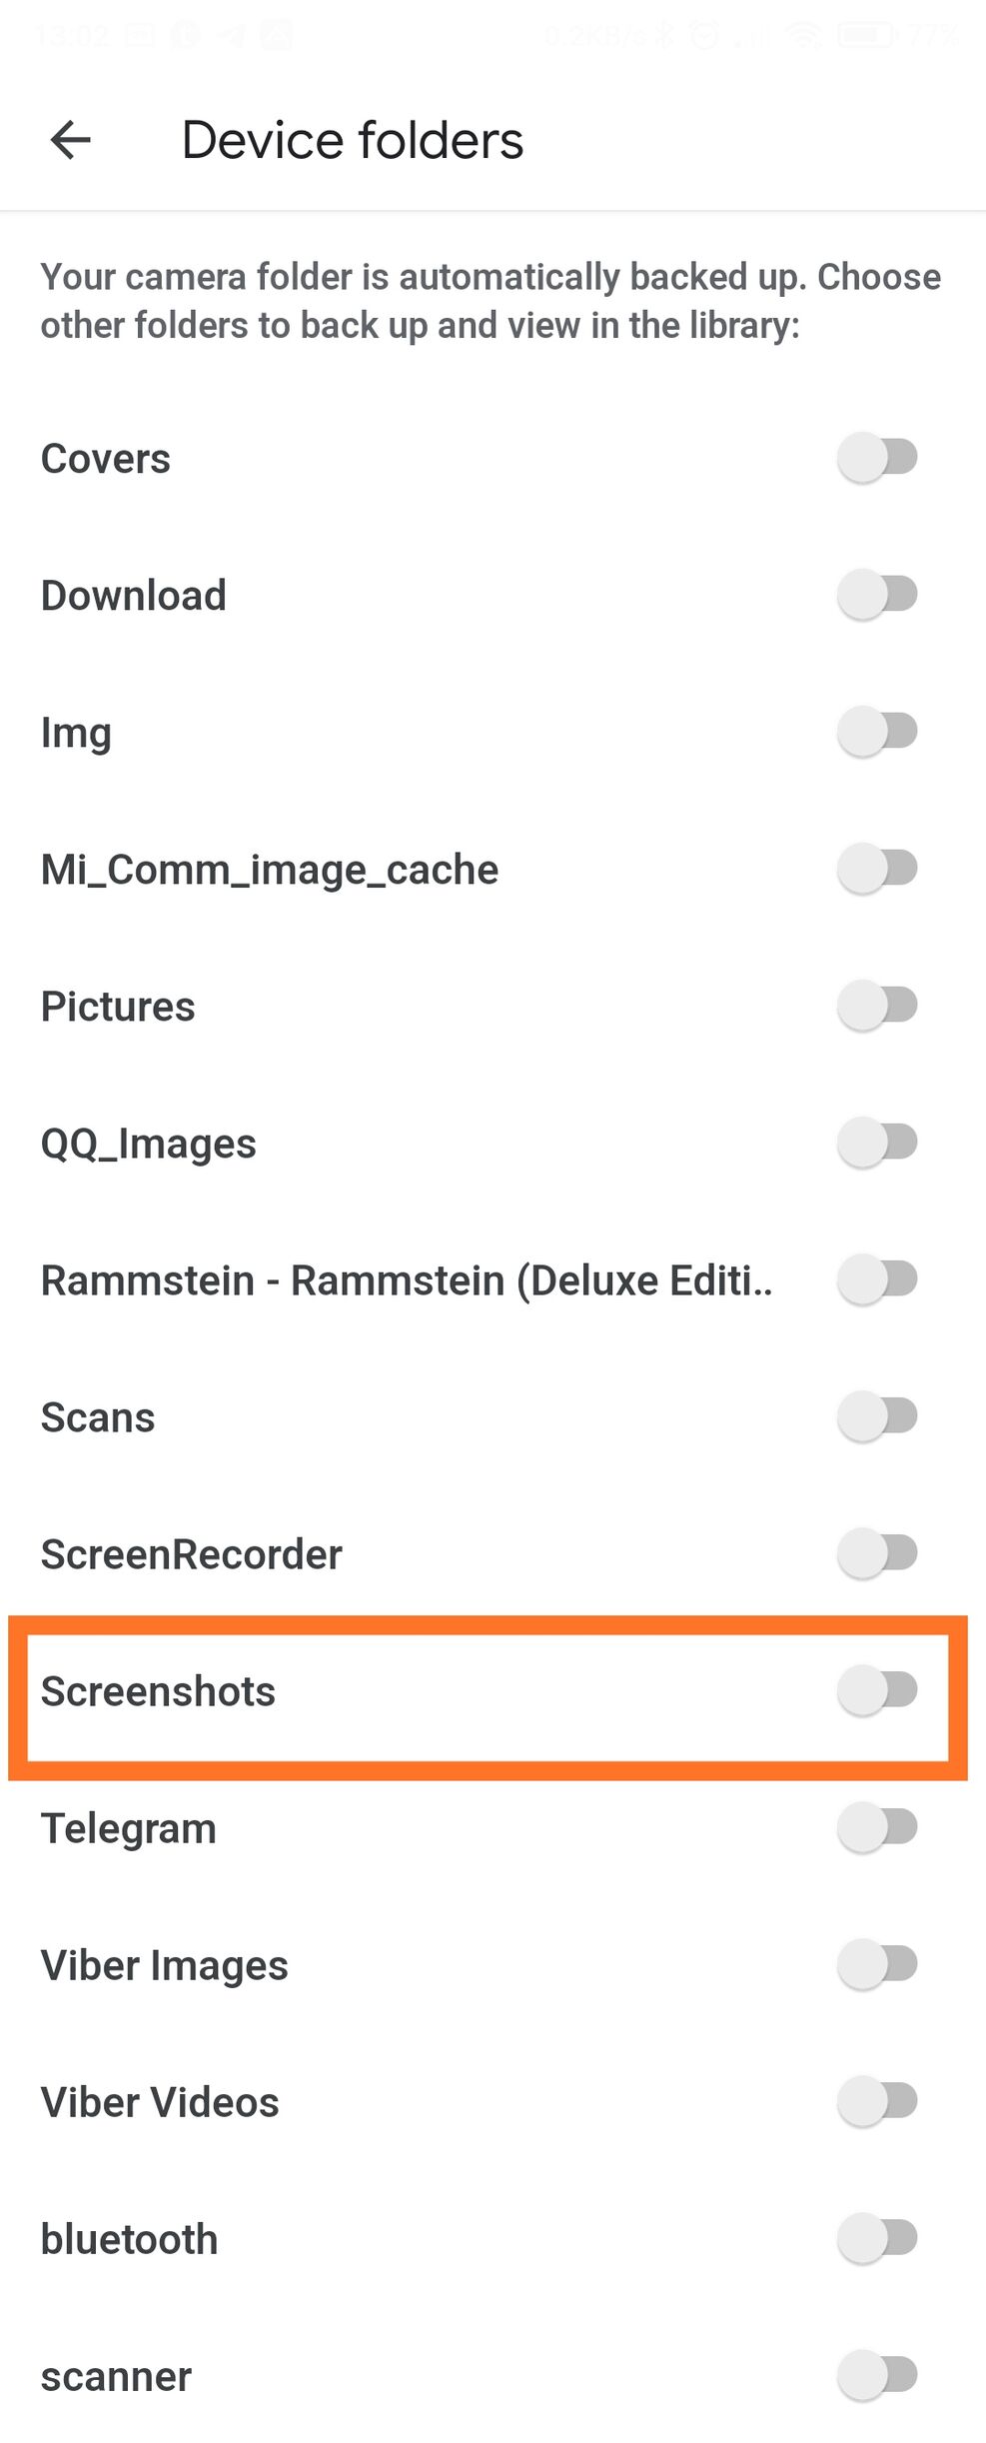The height and width of the screenshot is (2443, 986).
Task: Switch on QQ_Images backup
Action: click(x=878, y=1143)
